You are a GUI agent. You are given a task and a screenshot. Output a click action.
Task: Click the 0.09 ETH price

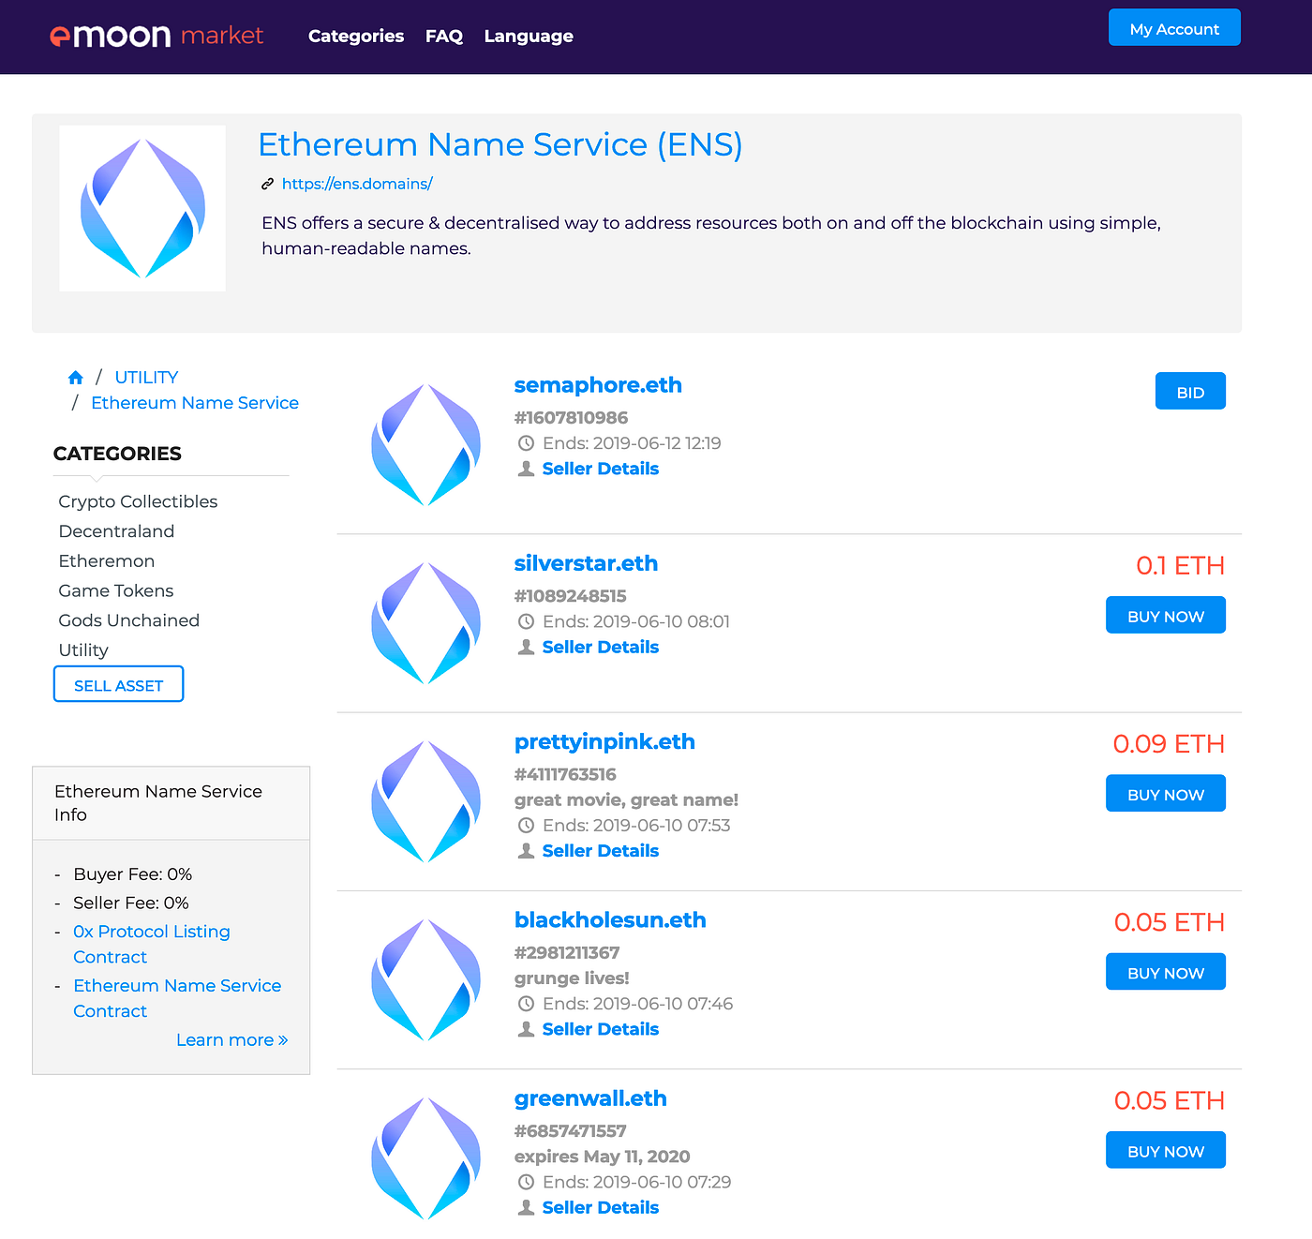[x=1169, y=743]
